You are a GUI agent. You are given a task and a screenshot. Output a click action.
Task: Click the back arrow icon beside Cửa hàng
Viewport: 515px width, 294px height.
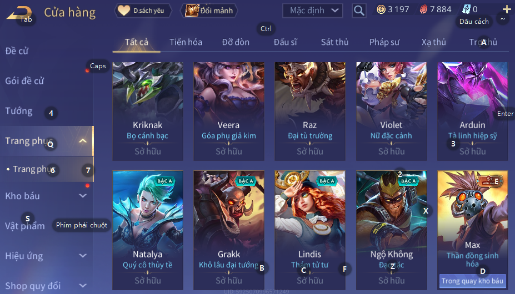pos(19,13)
